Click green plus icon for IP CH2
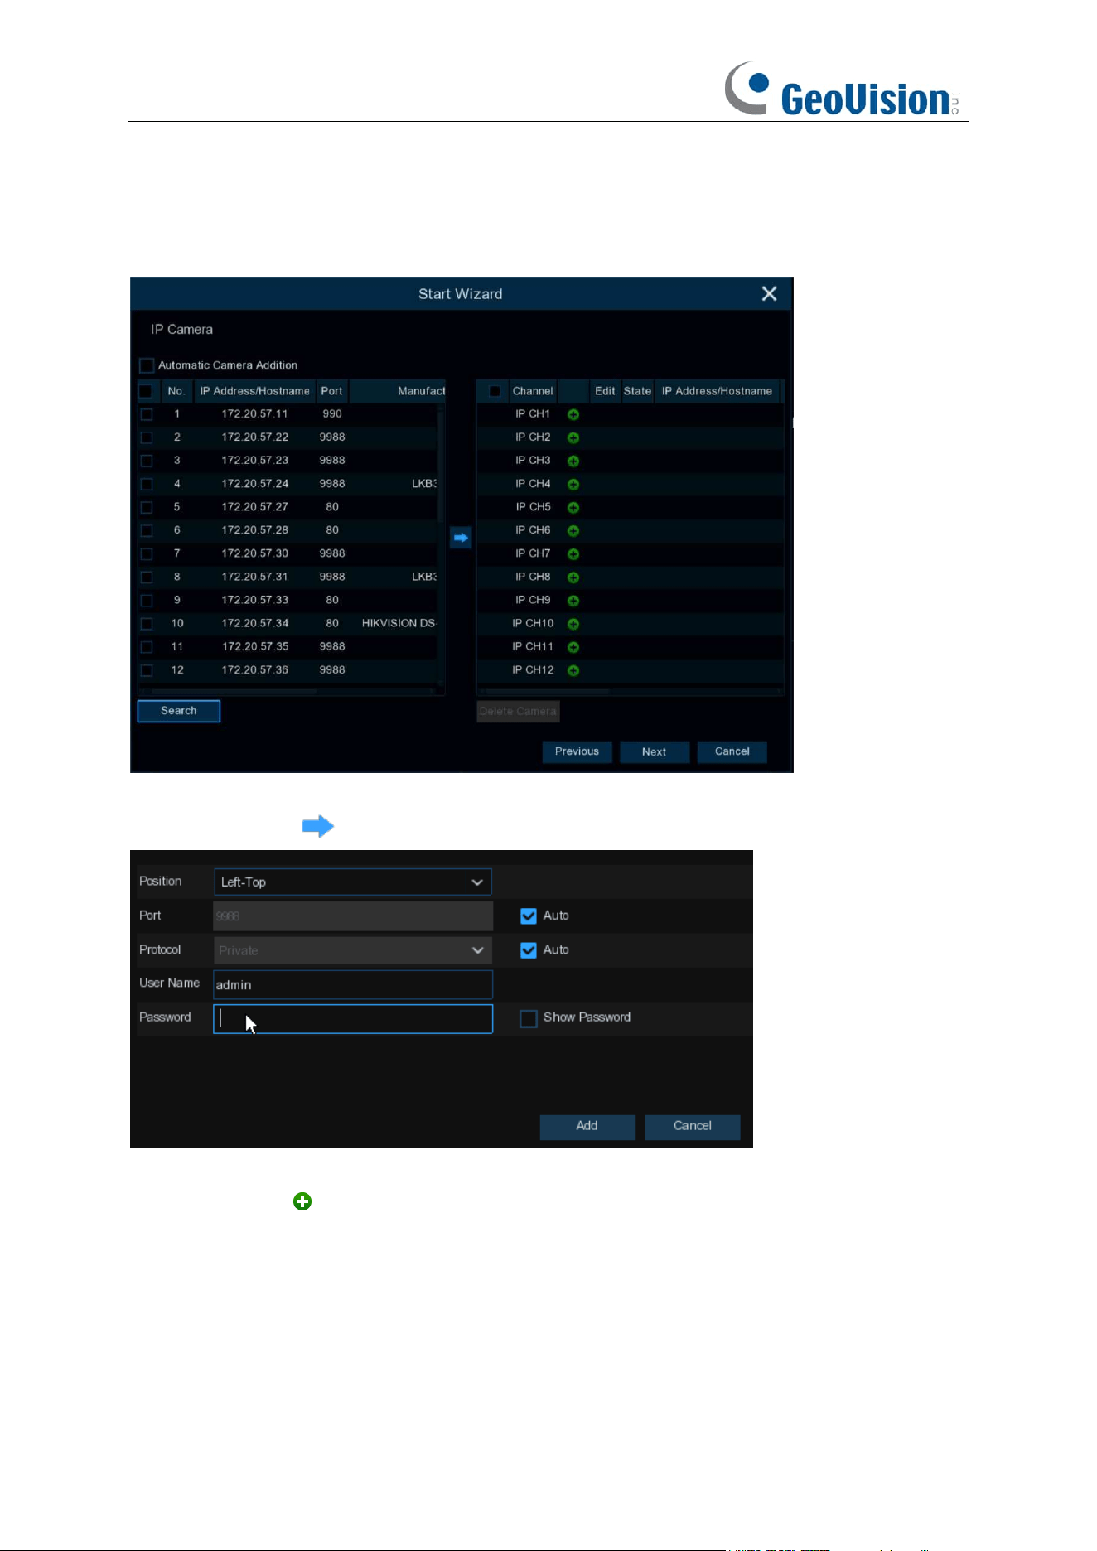1097x1551 pixels. click(x=573, y=437)
